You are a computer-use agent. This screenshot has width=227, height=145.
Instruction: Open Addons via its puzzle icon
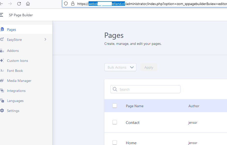[x=2, y=51]
